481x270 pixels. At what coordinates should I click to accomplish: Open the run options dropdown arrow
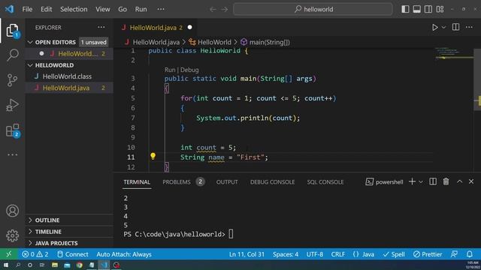click(443, 27)
